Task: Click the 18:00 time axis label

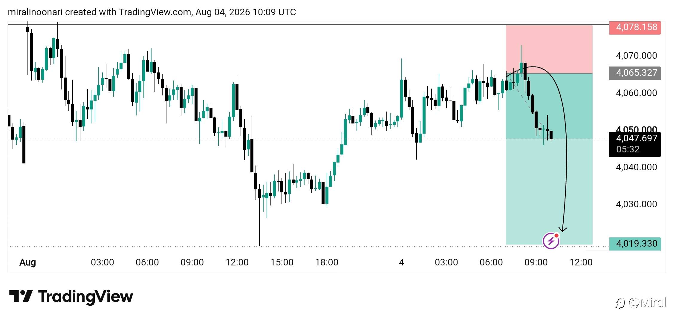Action: pyautogui.click(x=327, y=262)
